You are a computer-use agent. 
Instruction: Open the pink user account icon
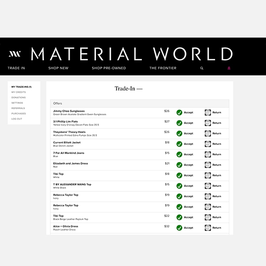click(229, 68)
